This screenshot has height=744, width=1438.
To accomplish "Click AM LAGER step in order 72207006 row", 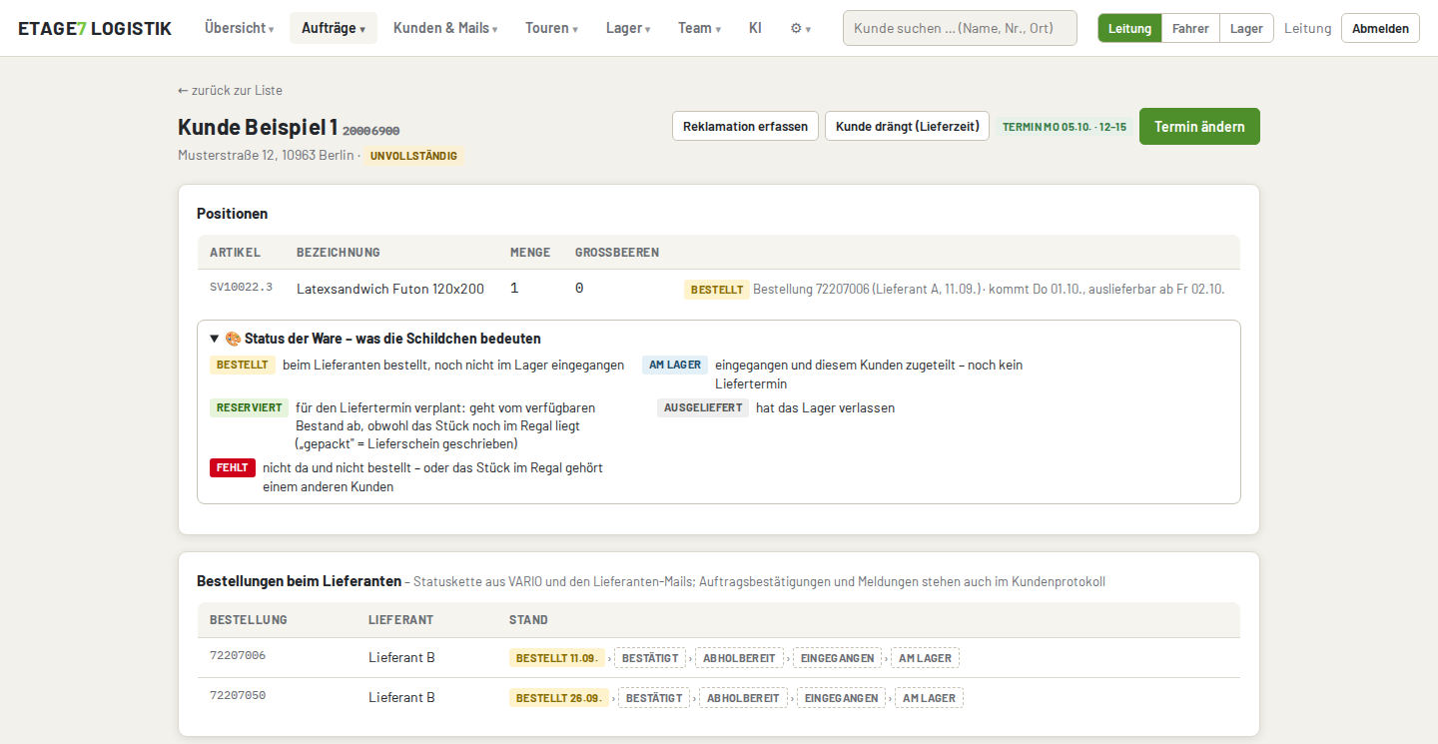I will click(925, 658).
